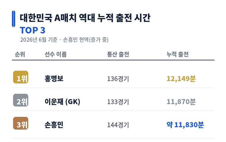
Task: Click the bronze 3위 rank badge
Action: tap(21, 123)
